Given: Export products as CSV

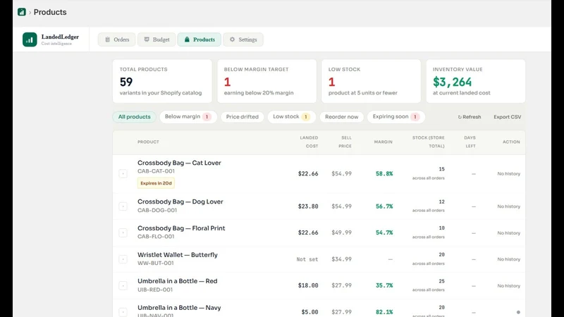Looking at the screenshot, I should click(507, 117).
